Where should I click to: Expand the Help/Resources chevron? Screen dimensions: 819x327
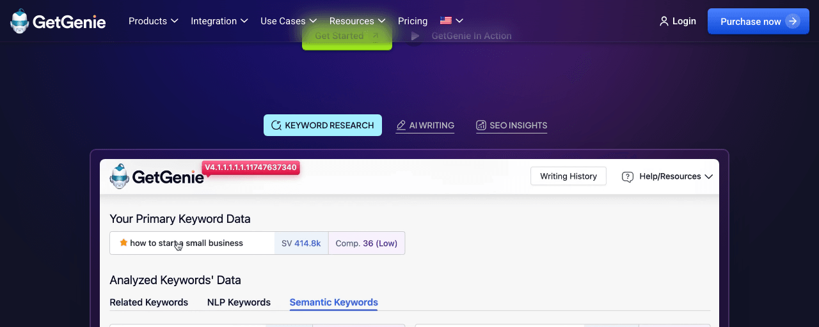tap(708, 177)
